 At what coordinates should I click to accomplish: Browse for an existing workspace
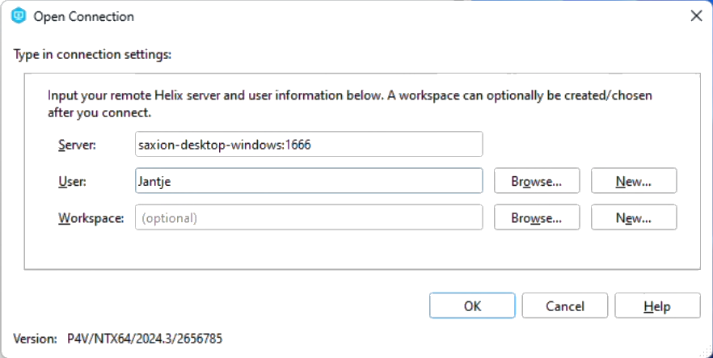coord(537,217)
